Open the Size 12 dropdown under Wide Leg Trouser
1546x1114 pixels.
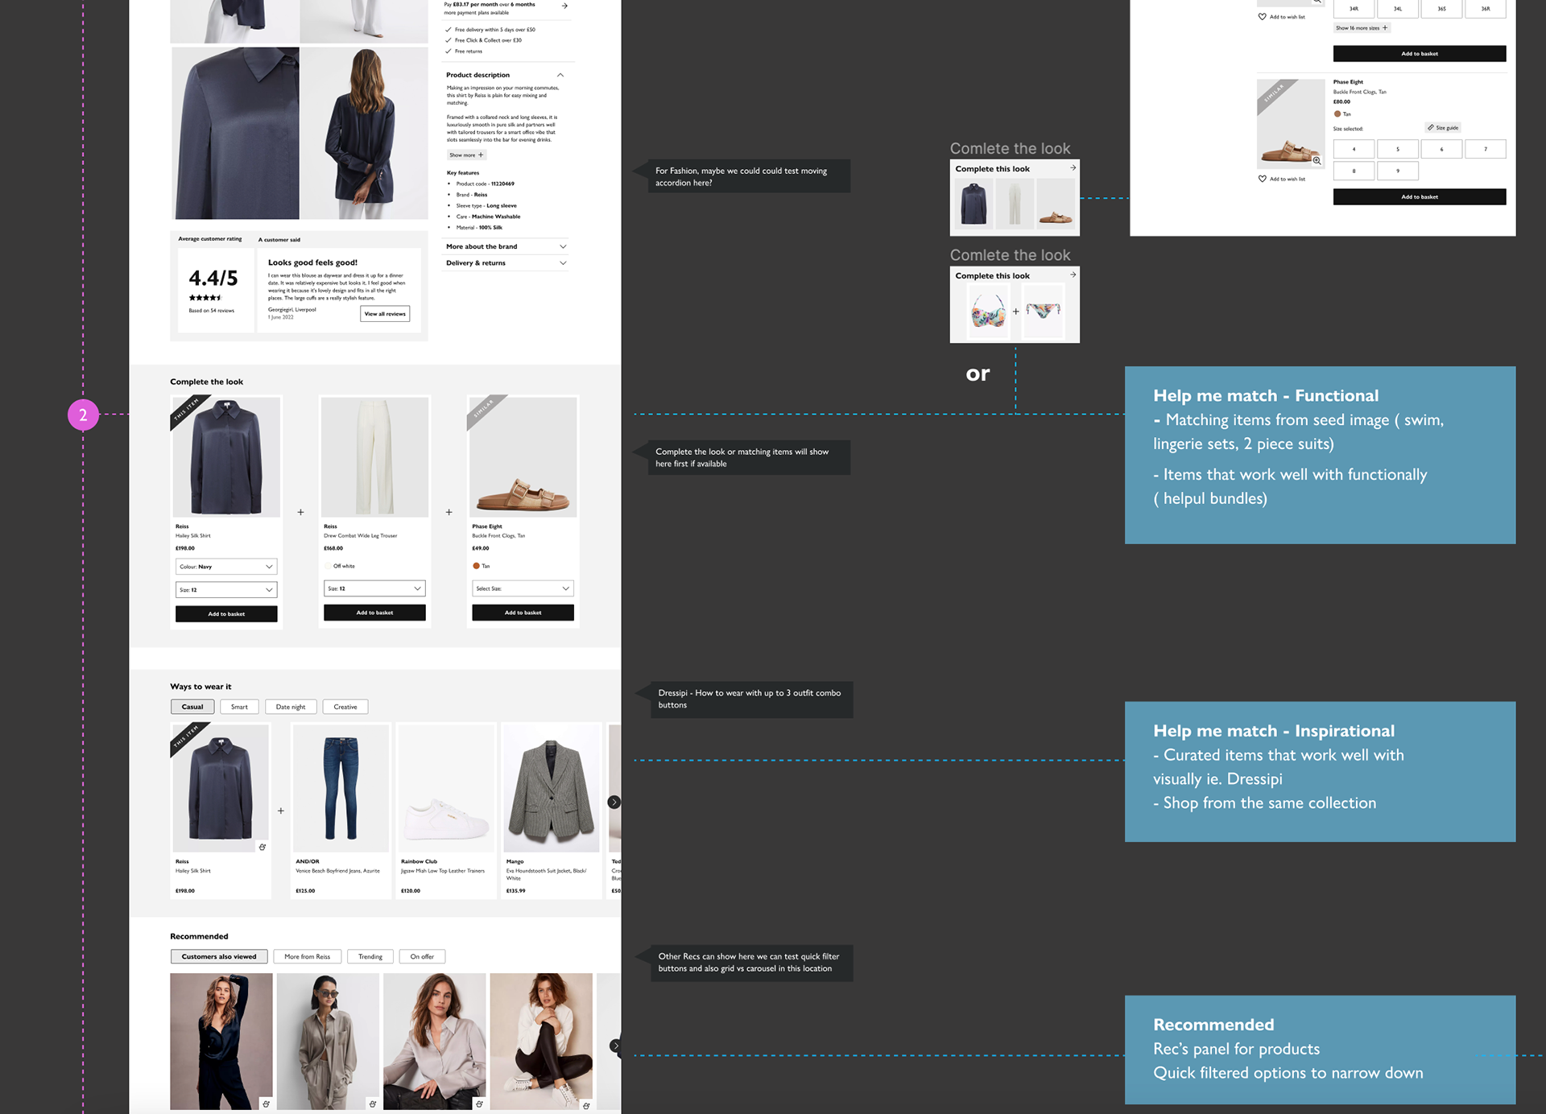(374, 588)
